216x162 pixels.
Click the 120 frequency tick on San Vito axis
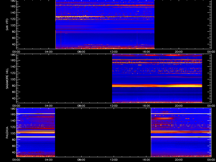coord(13,19)
